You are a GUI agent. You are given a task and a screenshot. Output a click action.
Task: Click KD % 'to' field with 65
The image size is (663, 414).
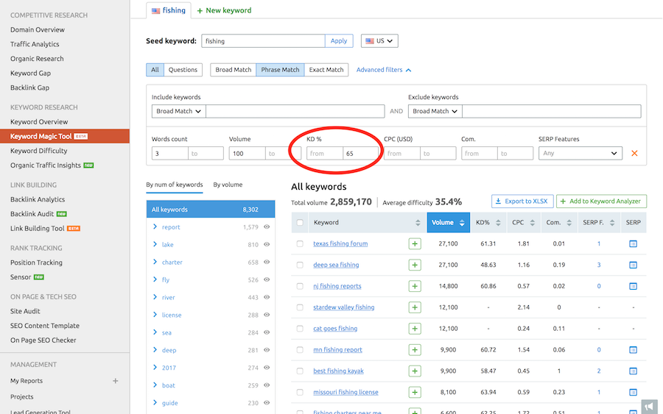coord(361,153)
